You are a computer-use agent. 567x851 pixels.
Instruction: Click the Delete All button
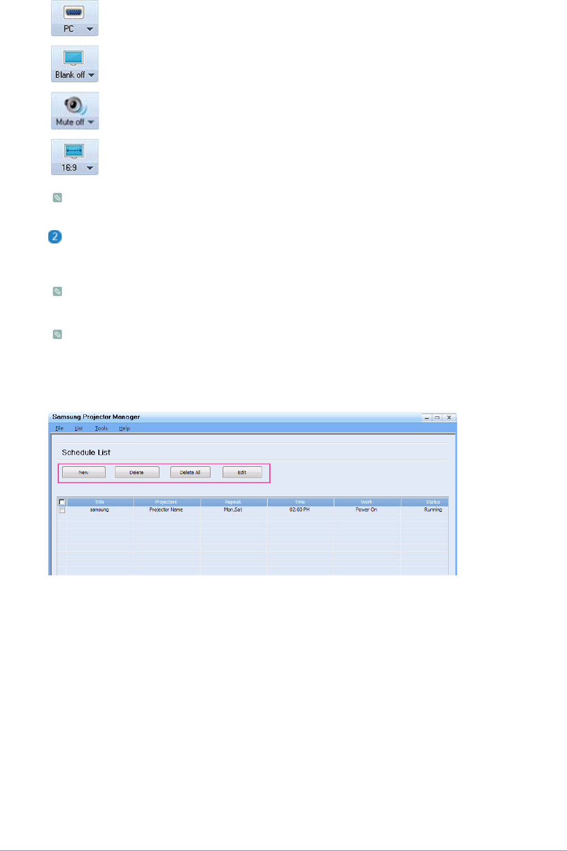(190, 472)
